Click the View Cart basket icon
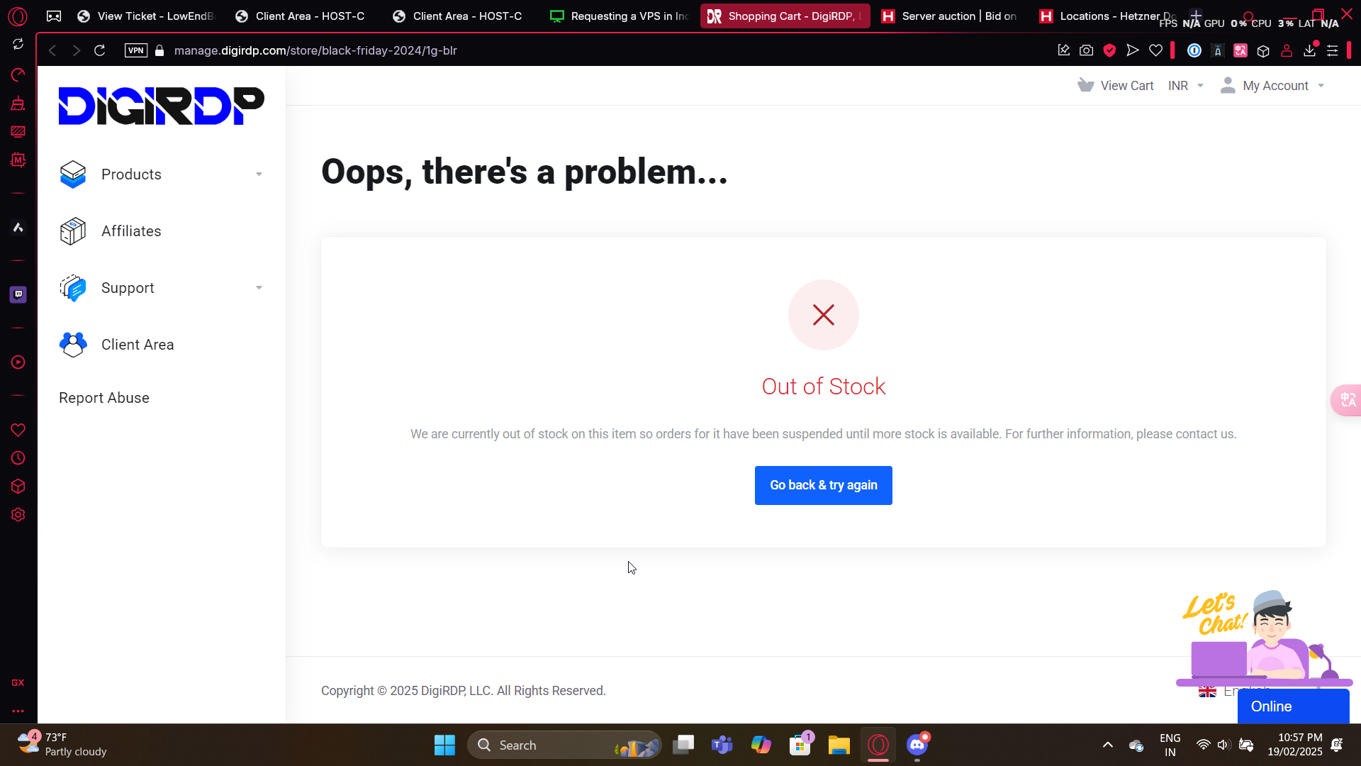The image size is (1361, 766). coord(1085,85)
